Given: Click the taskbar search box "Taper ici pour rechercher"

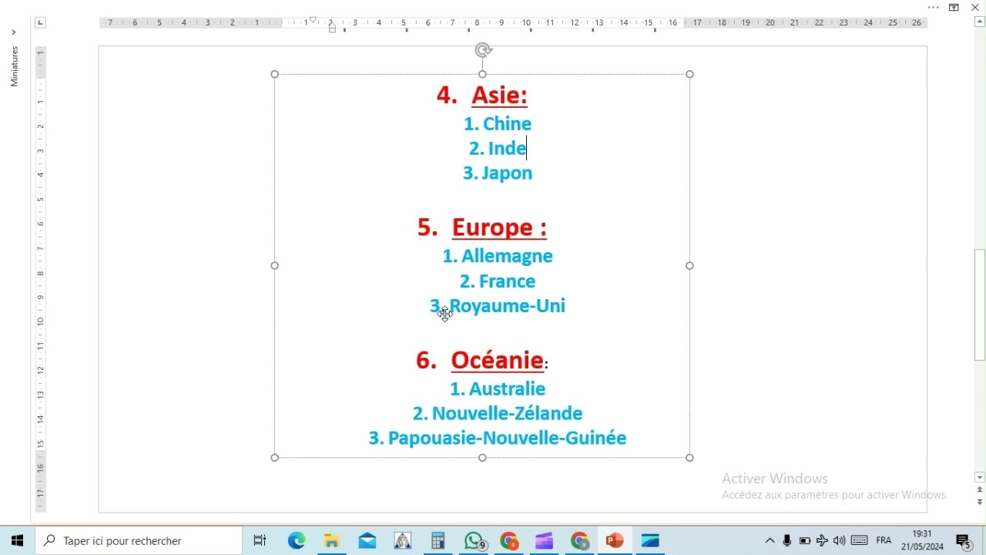Looking at the screenshot, I should 139,541.
